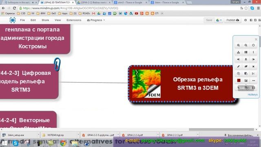261x147 pixels.
Task: Open the Extensions menu
Action: 74,20
